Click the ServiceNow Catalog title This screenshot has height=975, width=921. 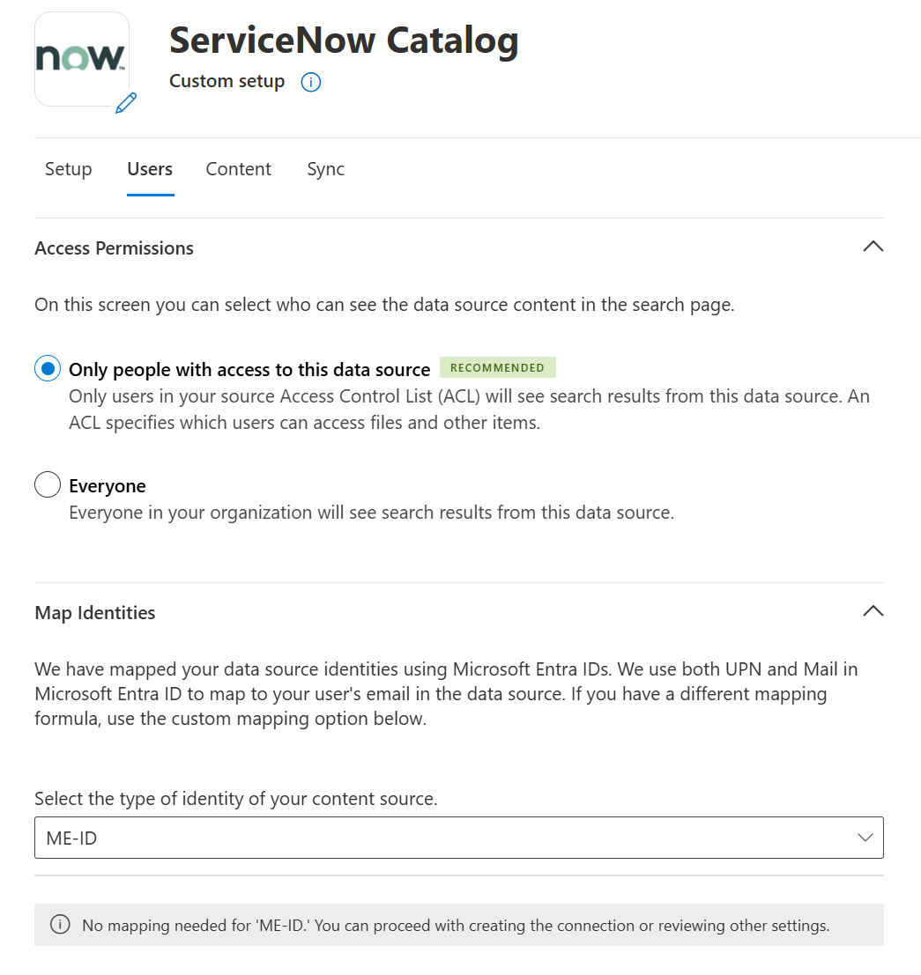344,41
